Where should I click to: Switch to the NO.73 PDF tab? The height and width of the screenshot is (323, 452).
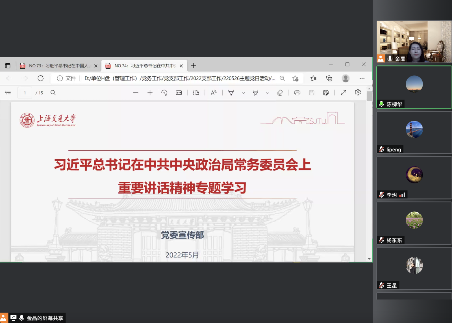point(59,66)
